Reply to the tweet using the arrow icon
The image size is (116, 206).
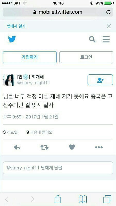pyautogui.click(x=17, y=147)
